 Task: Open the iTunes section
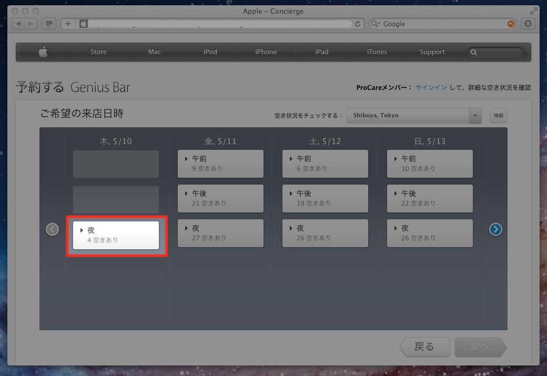[377, 52]
